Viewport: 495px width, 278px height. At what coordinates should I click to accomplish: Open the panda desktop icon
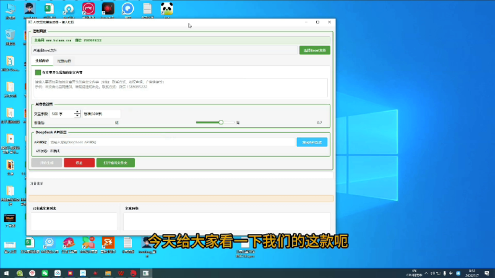click(x=166, y=9)
